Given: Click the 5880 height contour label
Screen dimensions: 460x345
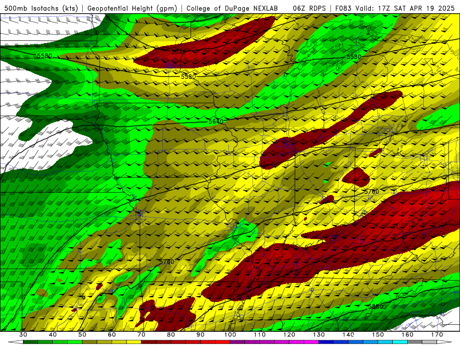Looking at the screenshot, I should 375,306.
